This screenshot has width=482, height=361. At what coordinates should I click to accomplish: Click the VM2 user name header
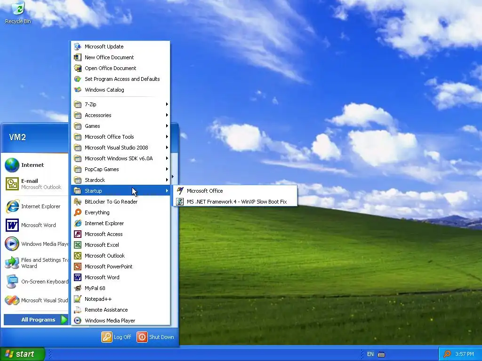click(17, 137)
